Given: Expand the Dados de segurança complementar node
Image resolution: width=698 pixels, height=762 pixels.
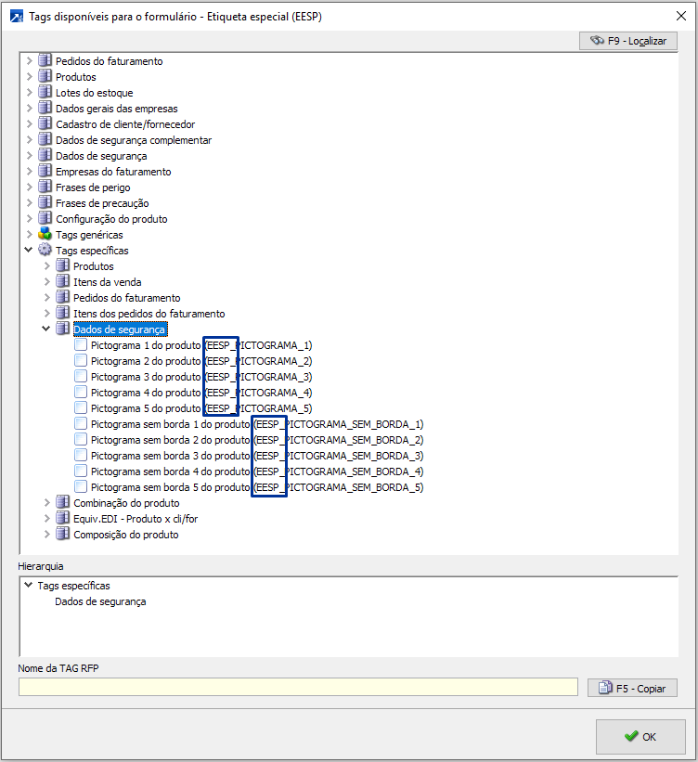Looking at the screenshot, I should pos(29,140).
